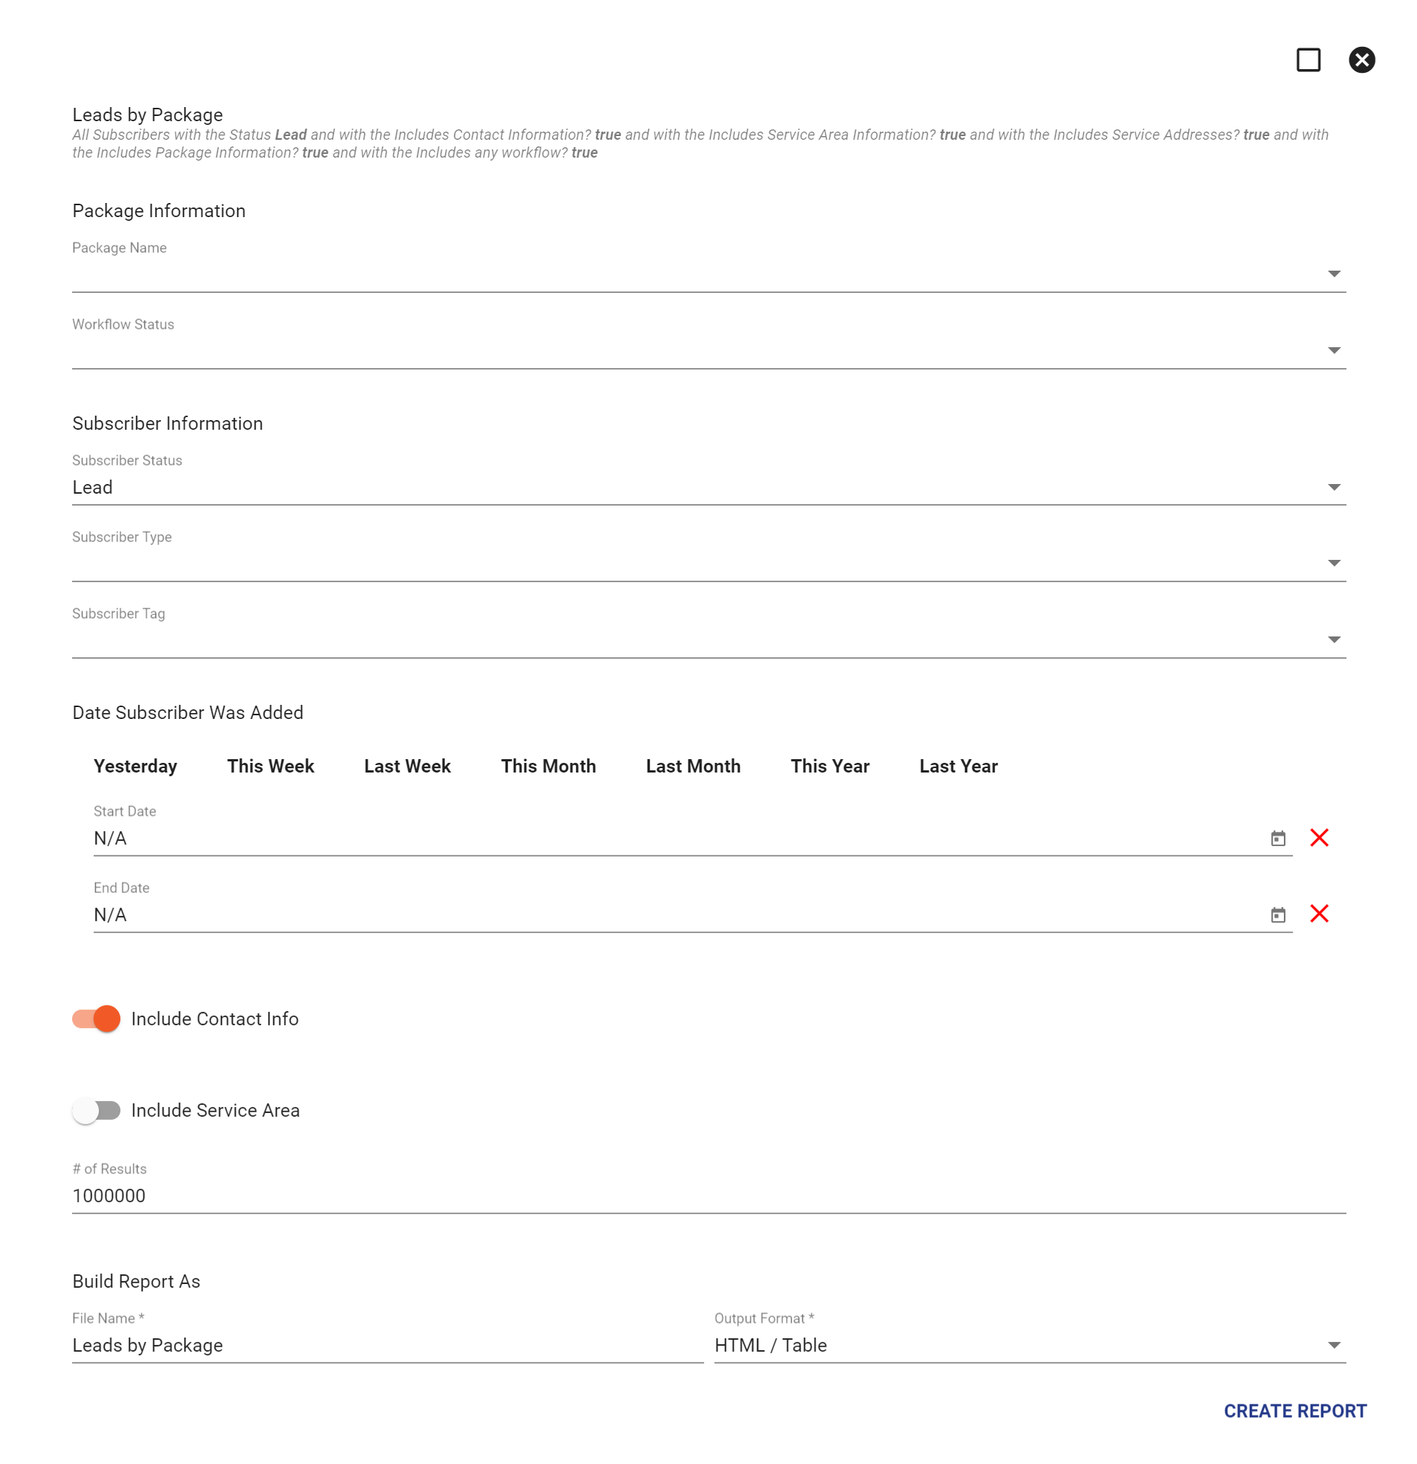Select the This Week date range
Screen dimensions: 1417x1464
[x=271, y=766]
